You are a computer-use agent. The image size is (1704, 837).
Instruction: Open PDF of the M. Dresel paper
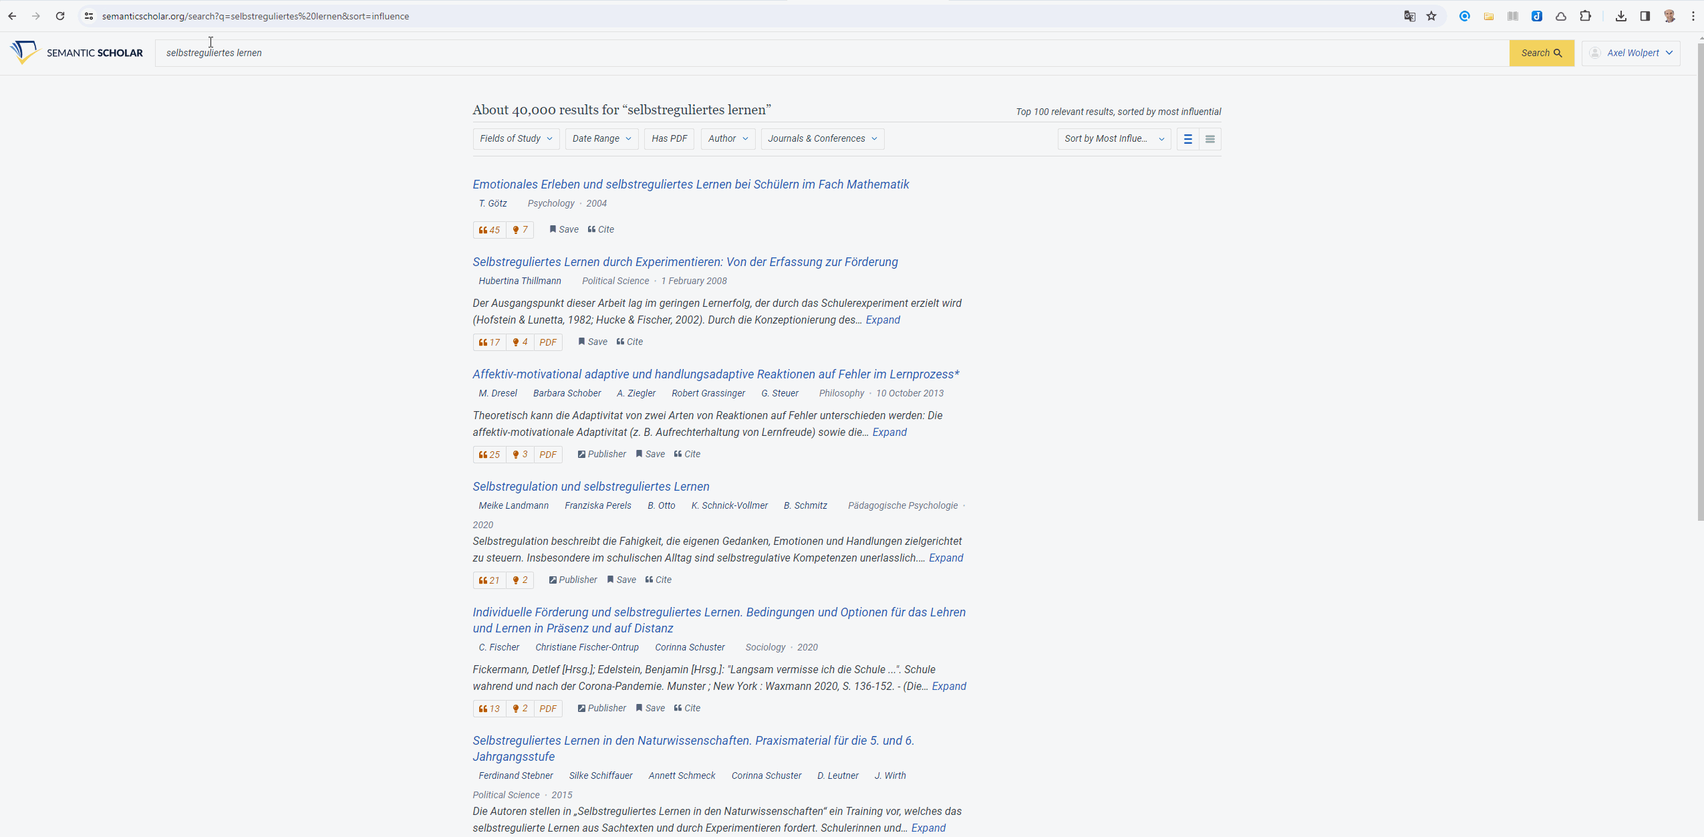point(548,455)
